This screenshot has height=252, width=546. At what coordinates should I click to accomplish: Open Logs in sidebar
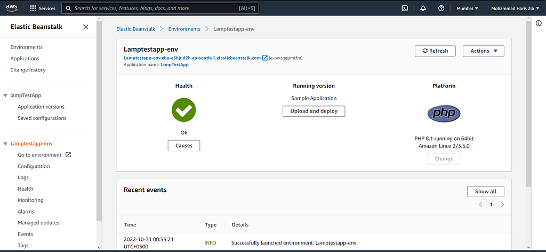23,177
